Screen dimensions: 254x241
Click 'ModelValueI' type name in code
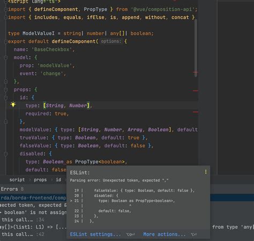coord(39,33)
